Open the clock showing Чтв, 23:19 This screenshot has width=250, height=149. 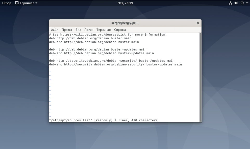(125, 3)
